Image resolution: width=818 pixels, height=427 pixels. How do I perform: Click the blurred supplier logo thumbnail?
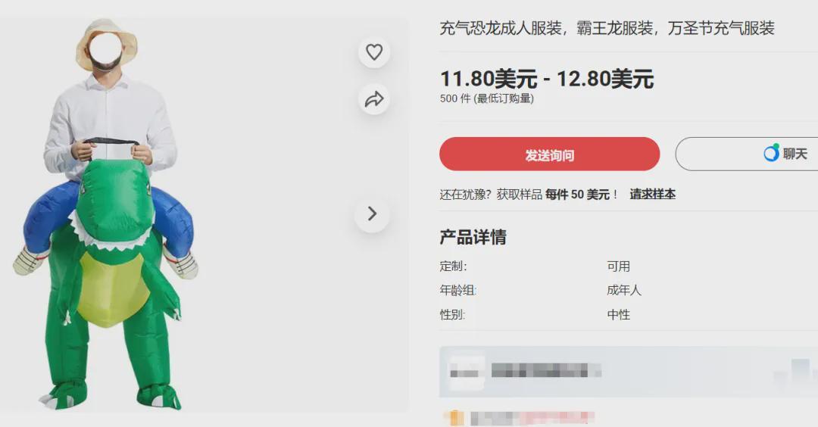point(467,372)
